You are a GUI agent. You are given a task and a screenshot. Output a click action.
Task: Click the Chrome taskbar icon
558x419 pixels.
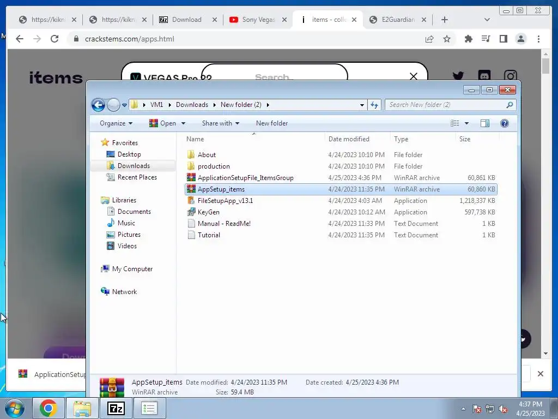(x=48, y=408)
